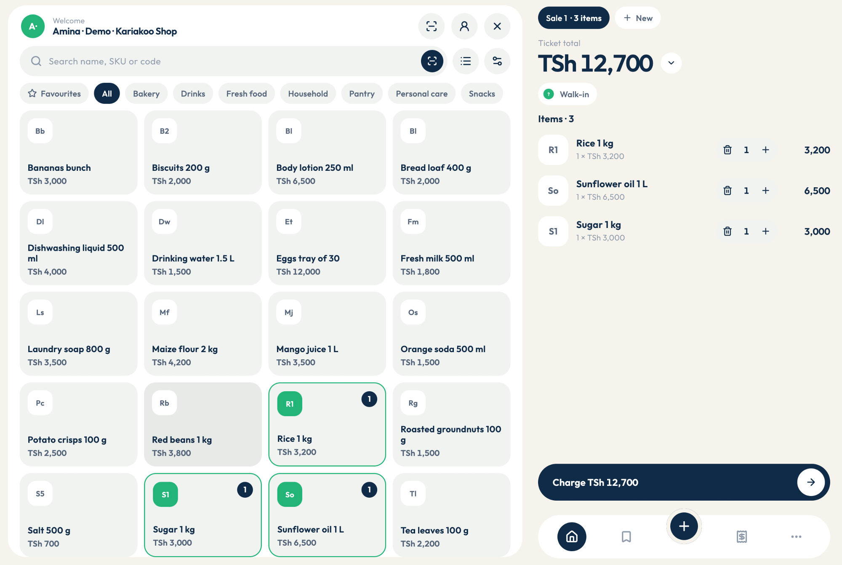Expand the ticket total details chevron
Image resolution: width=842 pixels, height=565 pixels.
pos(671,63)
